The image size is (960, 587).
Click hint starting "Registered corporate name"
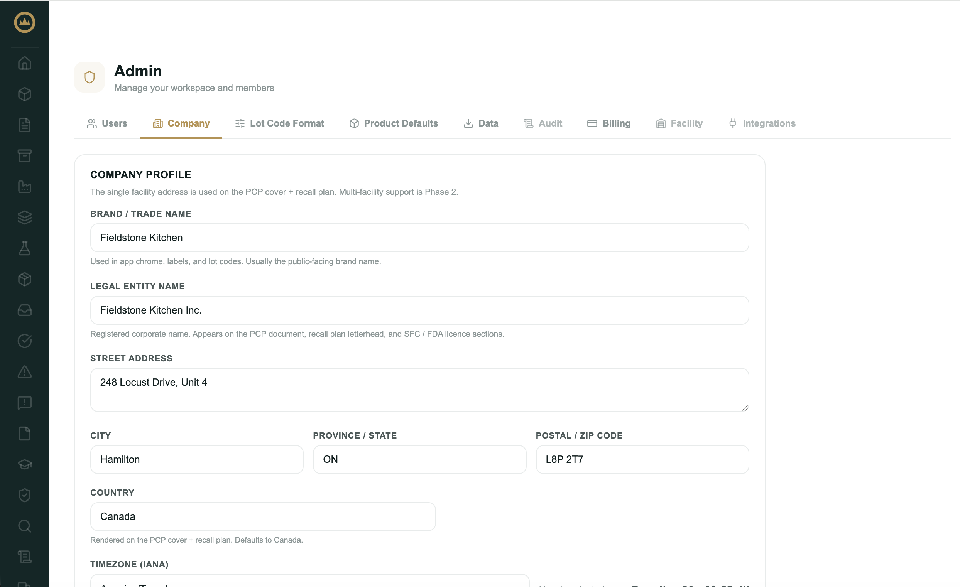(x=297, y=334)
